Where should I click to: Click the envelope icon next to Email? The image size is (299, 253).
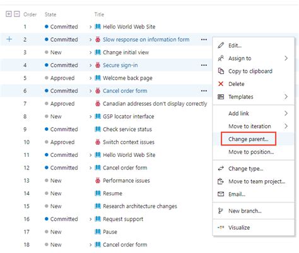coord(221,194)
